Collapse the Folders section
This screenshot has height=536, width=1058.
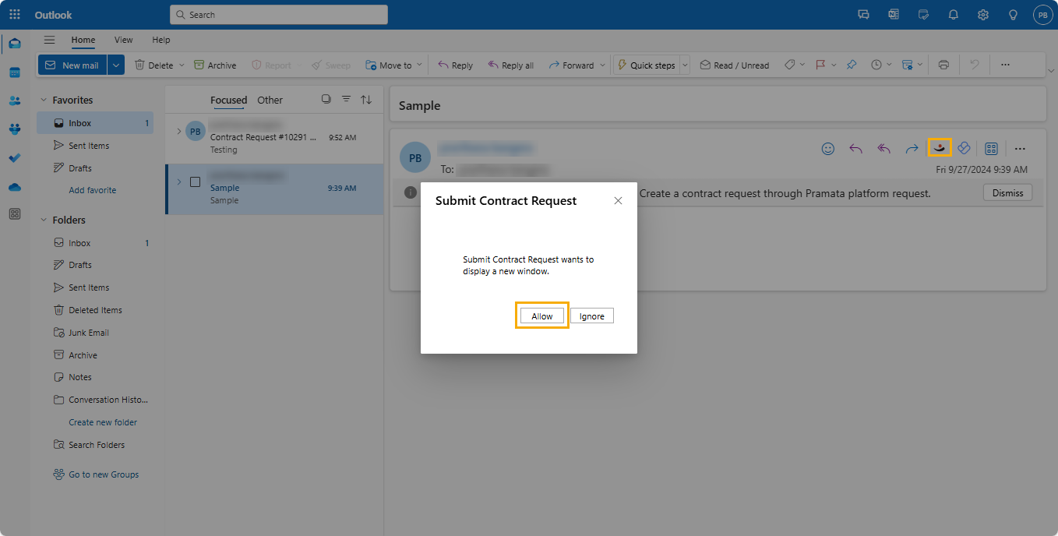(44, 220)
